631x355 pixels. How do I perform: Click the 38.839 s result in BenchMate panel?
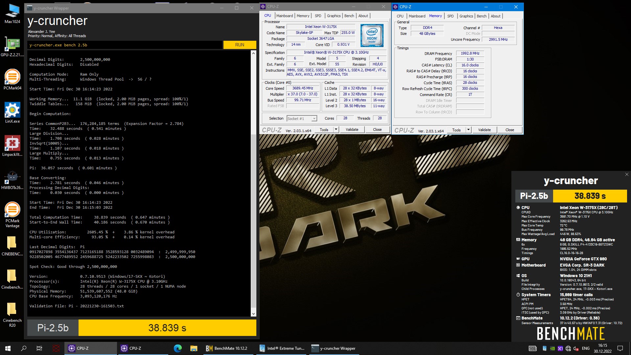pyautogui.click(x=590, y=196)
